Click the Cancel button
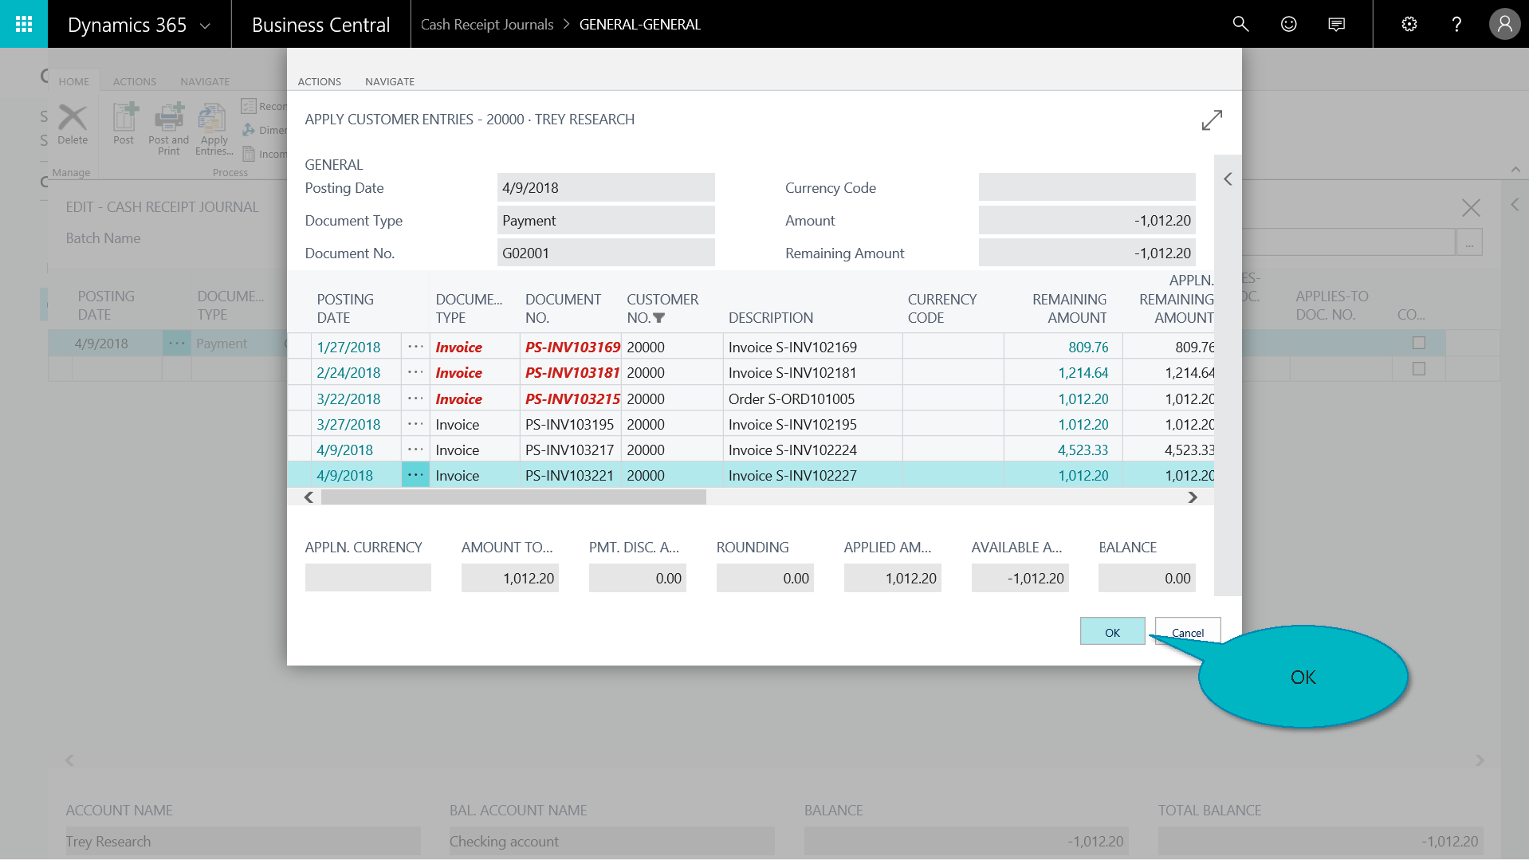 coord(1187,632)
